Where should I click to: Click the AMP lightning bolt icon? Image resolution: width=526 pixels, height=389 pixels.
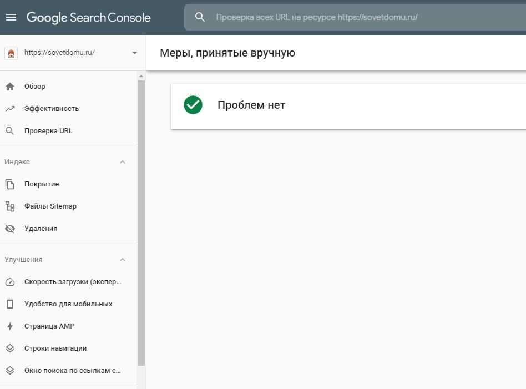pos(10,326)
